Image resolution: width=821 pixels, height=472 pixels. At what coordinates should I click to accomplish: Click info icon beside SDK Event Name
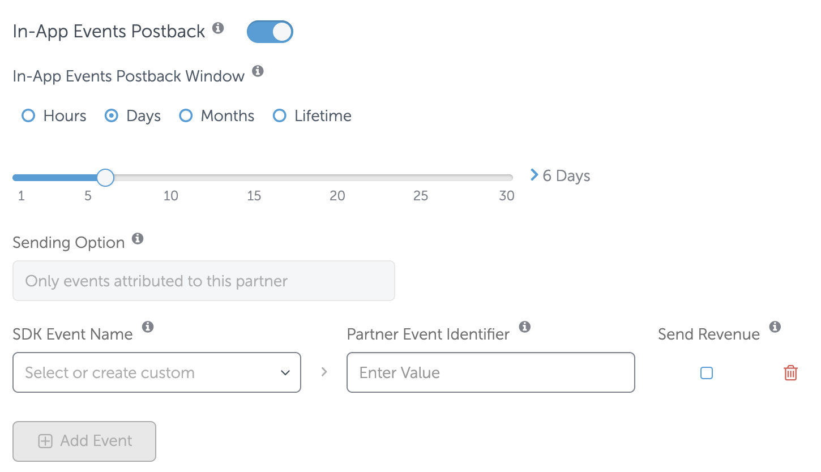click(x=148, y=327)
